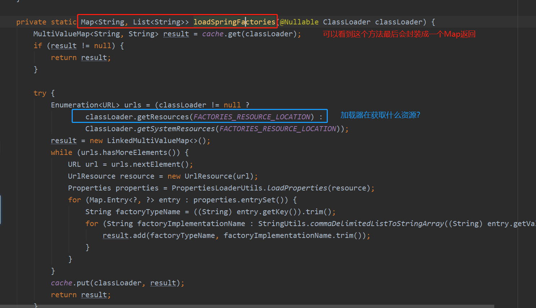
Task: Click the private keyword
Action: pyautogui.click(x=31, y=22)
